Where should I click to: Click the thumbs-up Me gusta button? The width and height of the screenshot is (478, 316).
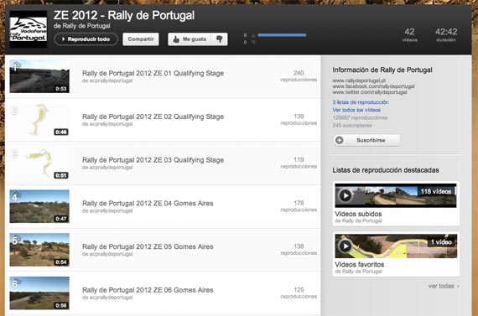[x=190, y=39]
